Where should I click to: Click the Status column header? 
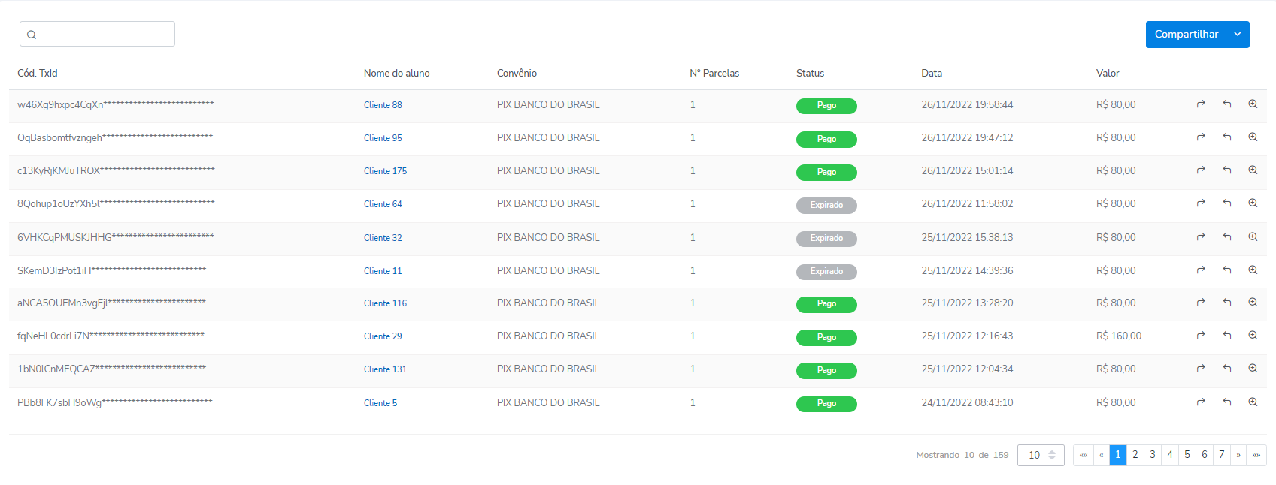click(810, 74)
